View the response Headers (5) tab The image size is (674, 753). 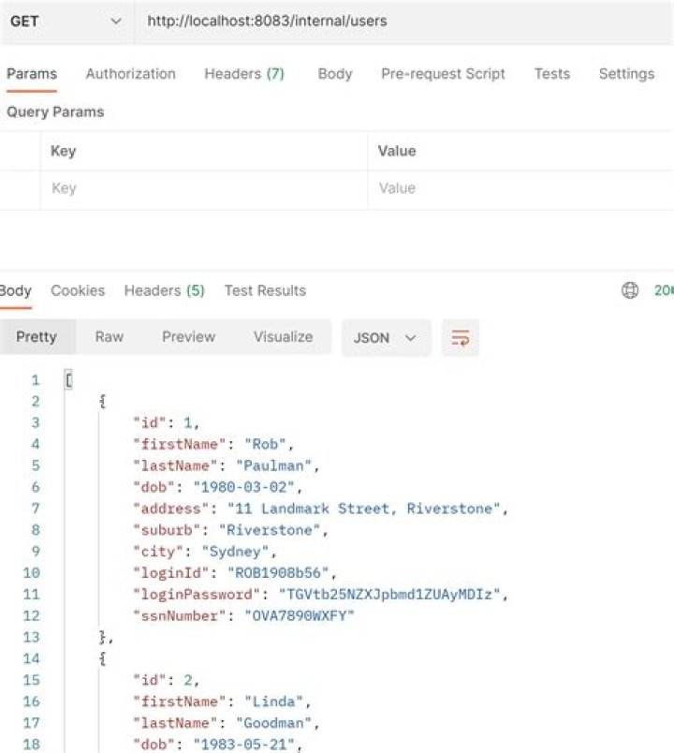pyautogui.click(x=164, y=290)
